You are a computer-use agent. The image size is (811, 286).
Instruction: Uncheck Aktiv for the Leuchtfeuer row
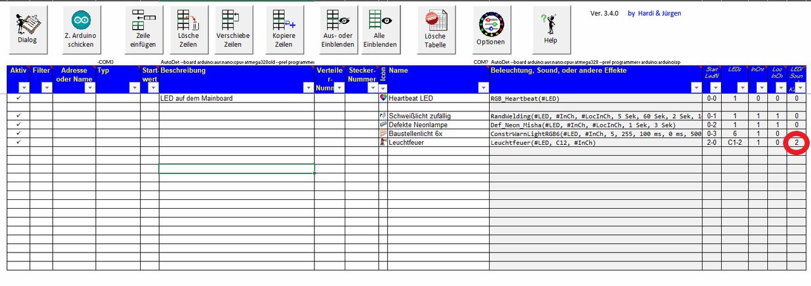18,142
